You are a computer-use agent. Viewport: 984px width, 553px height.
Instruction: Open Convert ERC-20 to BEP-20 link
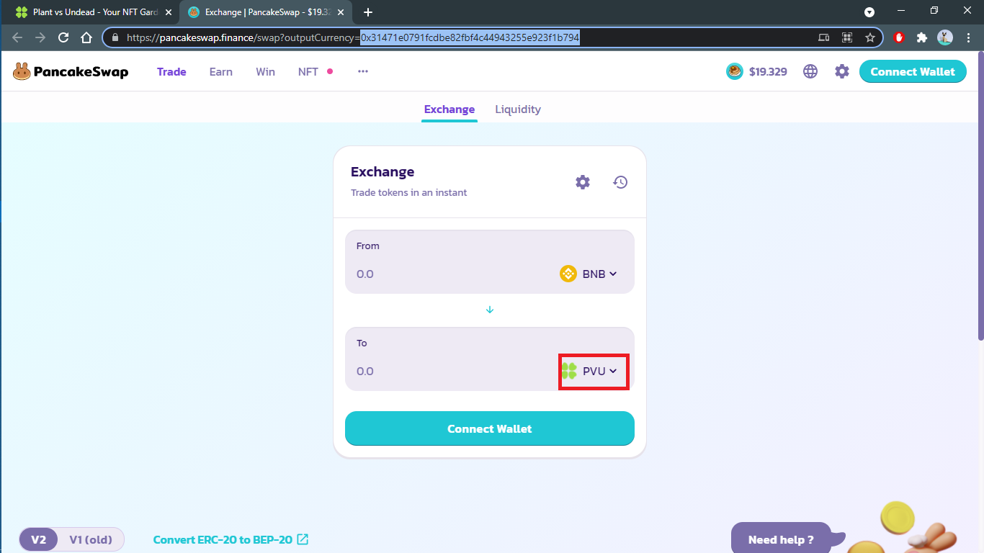coord(231,539)
